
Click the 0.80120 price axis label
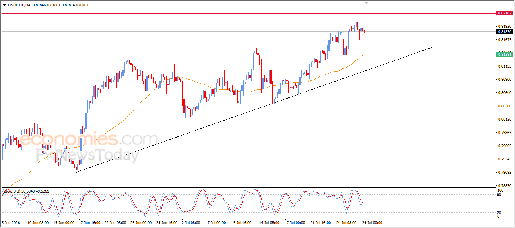[505, 119]
